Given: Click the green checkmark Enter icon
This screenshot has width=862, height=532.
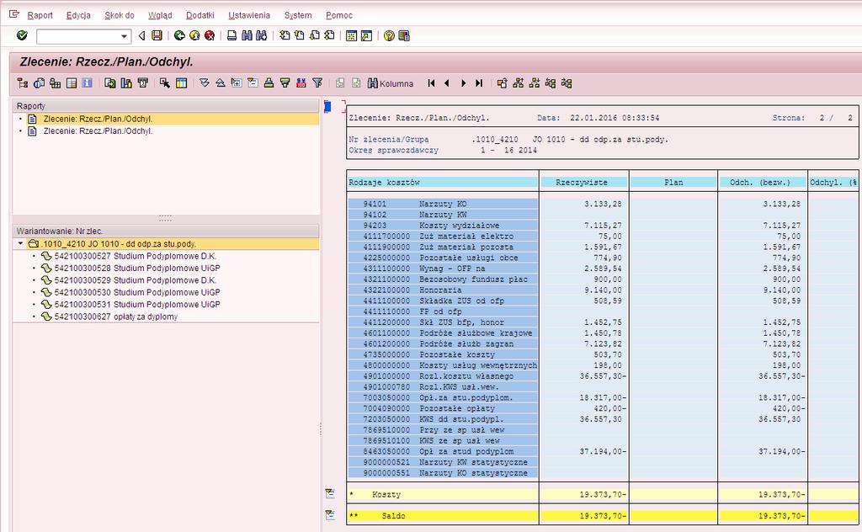Looking at the screenshot, I should tap(22, 35).
